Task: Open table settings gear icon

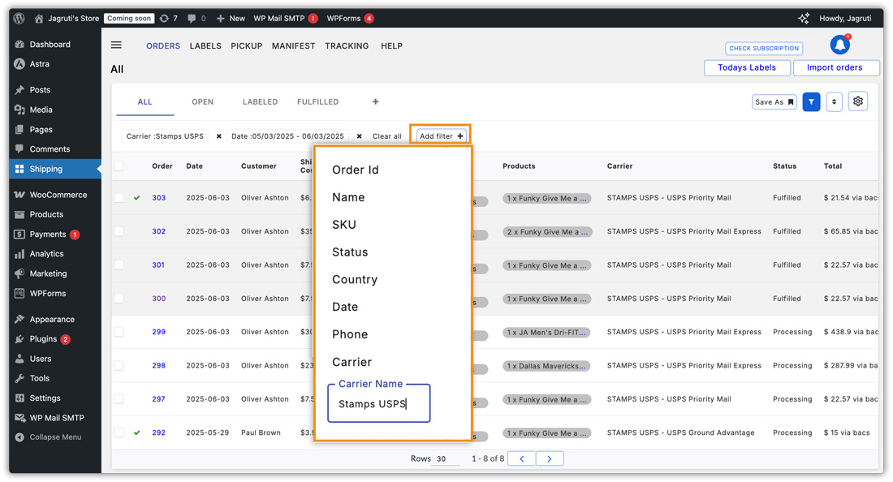Action: click(x=858, y=101)
